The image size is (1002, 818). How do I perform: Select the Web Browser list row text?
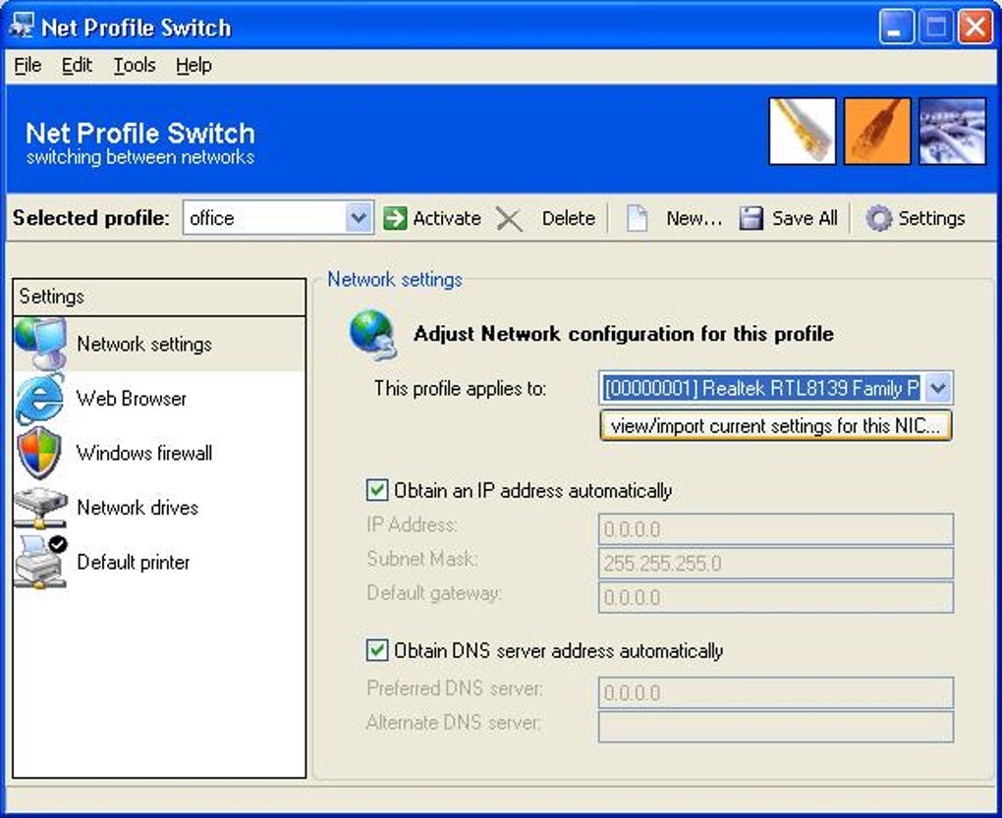(131, 399)
